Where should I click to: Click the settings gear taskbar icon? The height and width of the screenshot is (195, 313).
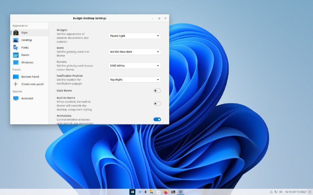pos(180,192)
